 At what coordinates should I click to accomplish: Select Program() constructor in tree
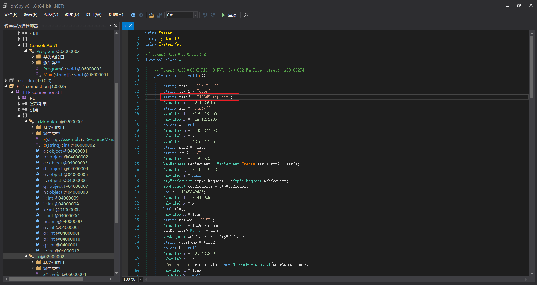pos(72,69)
